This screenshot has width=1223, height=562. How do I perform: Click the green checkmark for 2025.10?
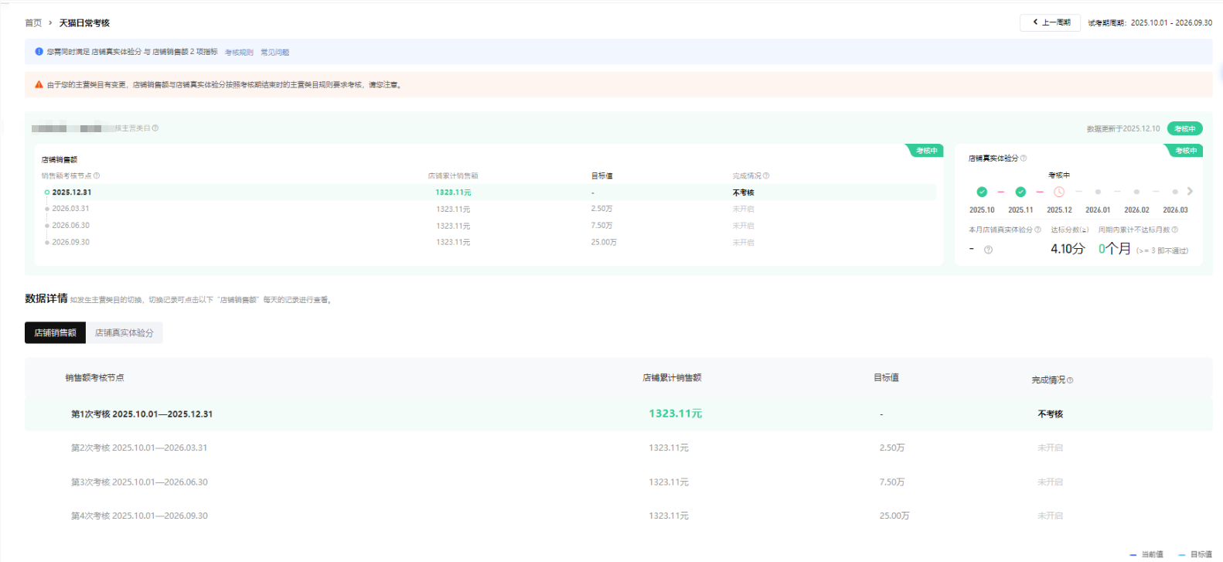[982, 192]
